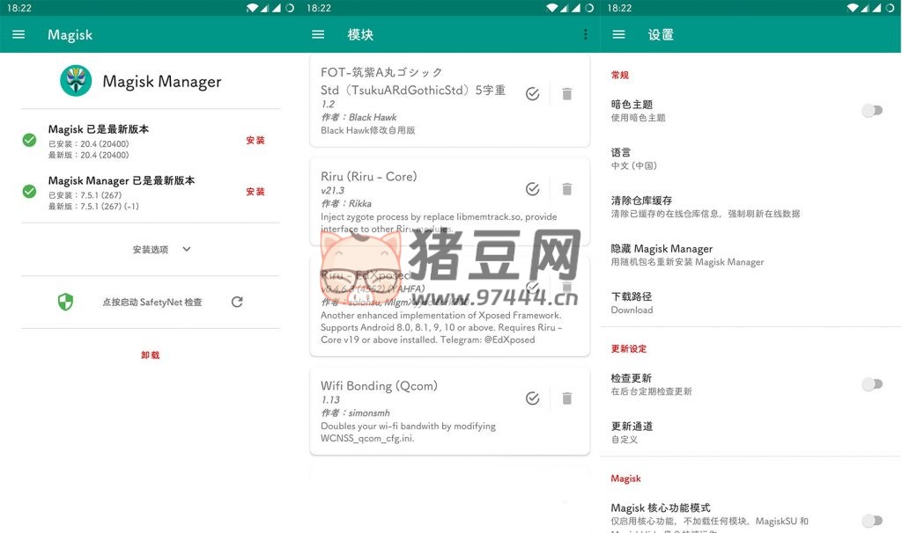Delete the Riru (Riru - Core) module
The image size is (902, 533).
pos(567,189)
